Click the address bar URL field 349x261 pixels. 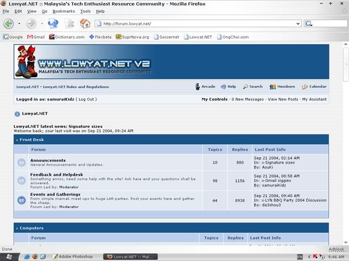[x=198, y=23]
